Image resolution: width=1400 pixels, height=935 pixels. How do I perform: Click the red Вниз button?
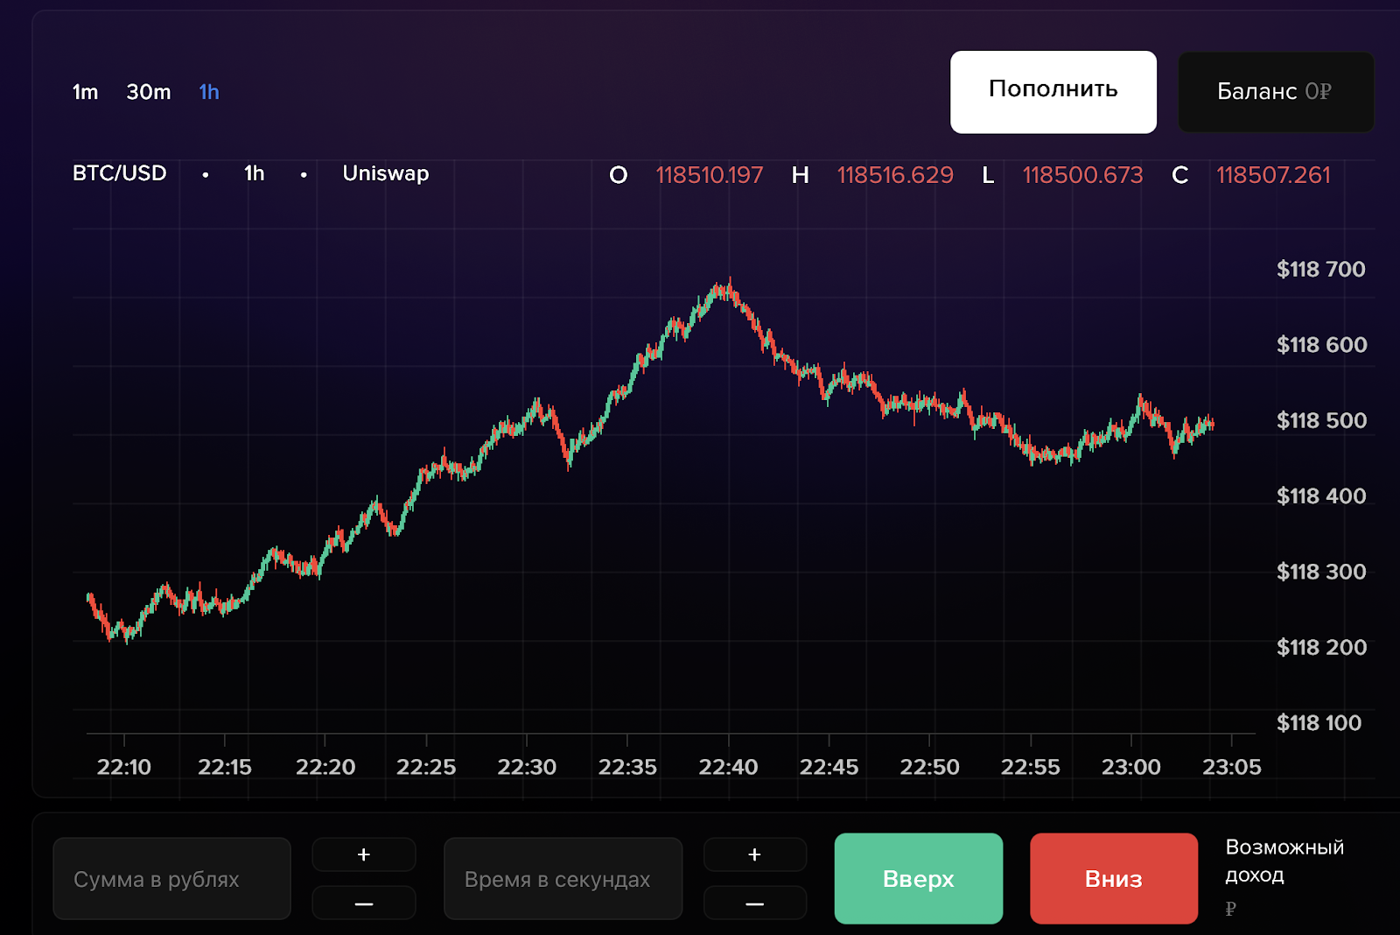tap(1114, 878)
